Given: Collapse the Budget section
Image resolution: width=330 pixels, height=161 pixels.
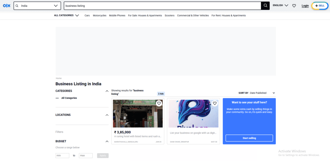Looking at the screenshot, I should [x=107, y=141].
